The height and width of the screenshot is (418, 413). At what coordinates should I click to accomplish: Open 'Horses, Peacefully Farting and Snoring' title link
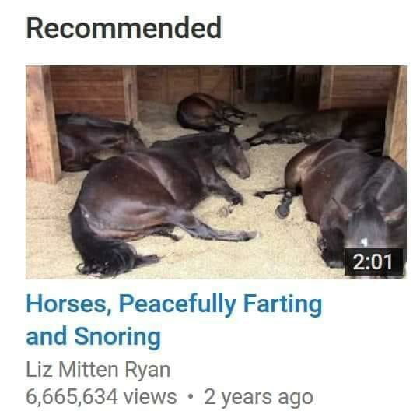[x=174, y=320]
